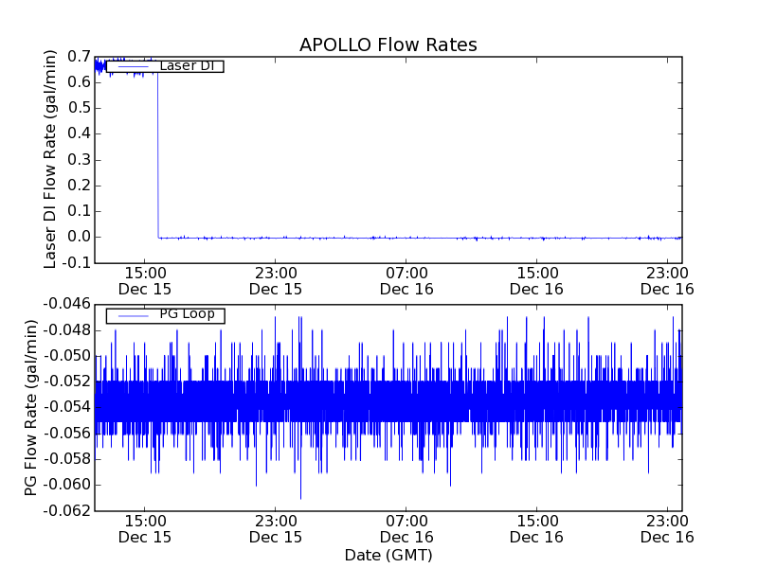Click "15:00 Dec 16" label under upper plot
758x568 pixels.
tap(536, 281)
